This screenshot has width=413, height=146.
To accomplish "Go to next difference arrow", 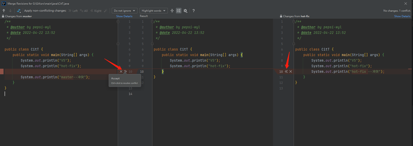I will point(10,11).
